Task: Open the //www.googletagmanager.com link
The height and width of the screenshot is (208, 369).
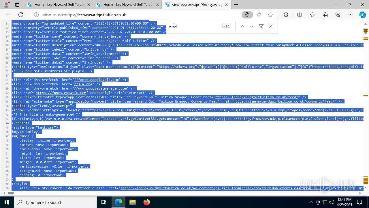Action: (100, 88)
